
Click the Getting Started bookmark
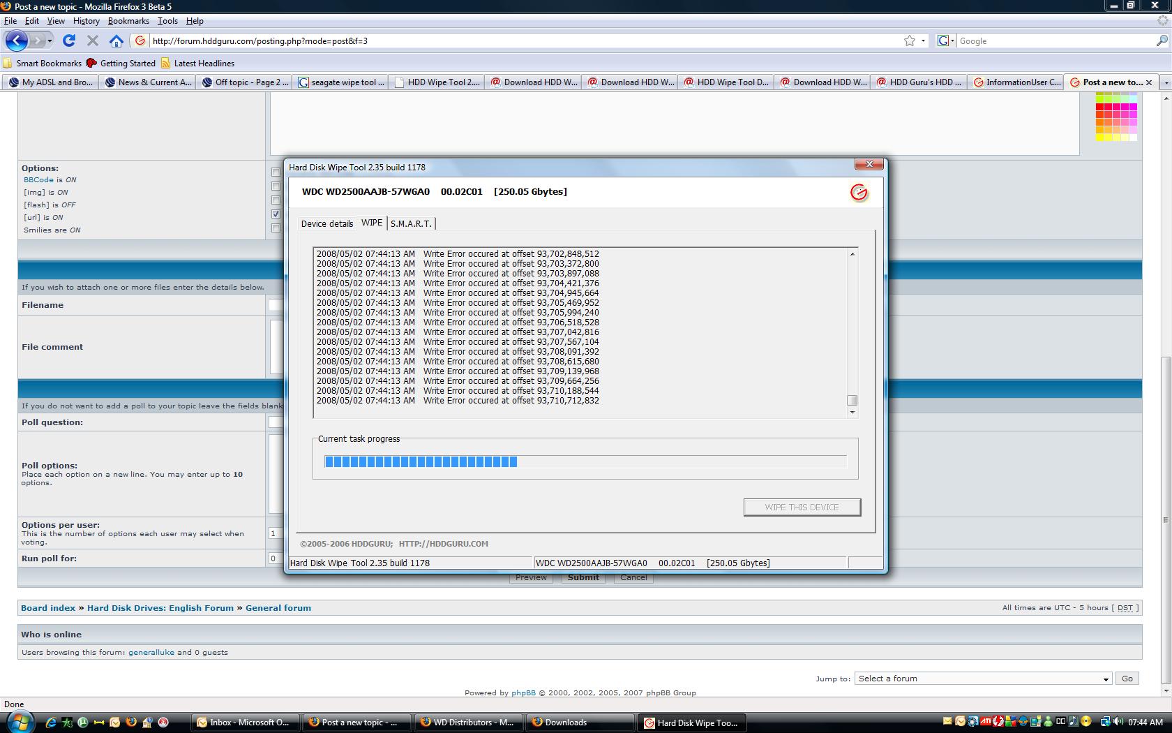121,63
